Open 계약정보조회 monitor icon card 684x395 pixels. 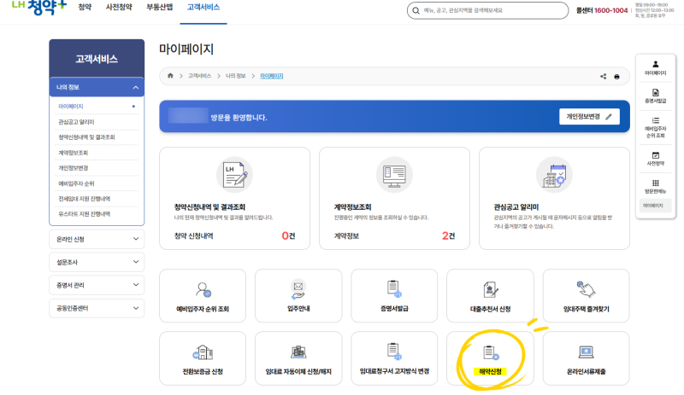[x=394, y=175]
